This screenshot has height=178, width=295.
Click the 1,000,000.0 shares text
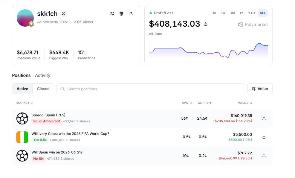[x=65, y=140]
